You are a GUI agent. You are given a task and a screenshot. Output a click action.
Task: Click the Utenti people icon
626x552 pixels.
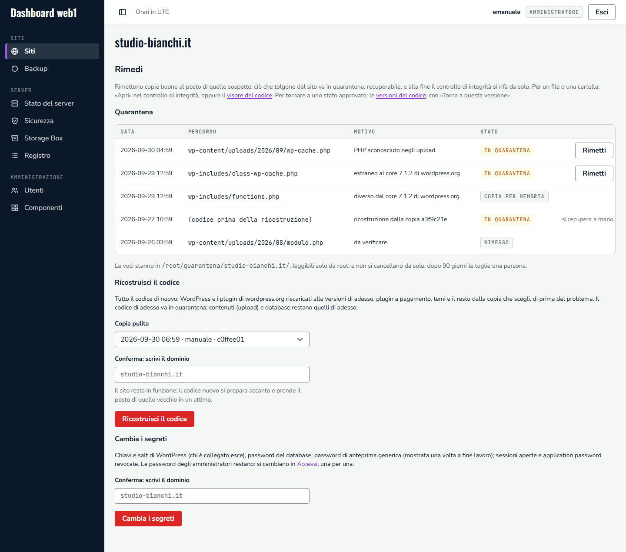(15, 190)
